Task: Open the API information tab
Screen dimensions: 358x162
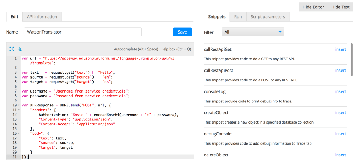Action: (42, 17)
